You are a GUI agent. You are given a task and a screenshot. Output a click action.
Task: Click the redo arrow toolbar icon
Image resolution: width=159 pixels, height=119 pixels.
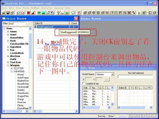[x=23, y=13]
